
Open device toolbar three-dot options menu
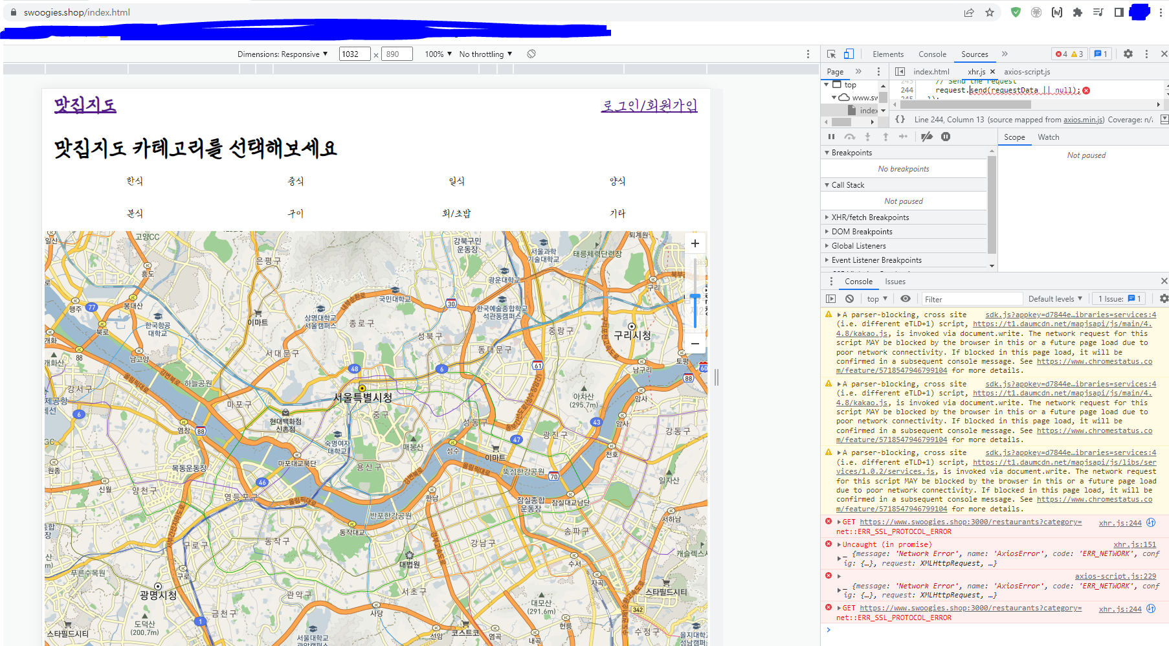click(x=808, y=54)
